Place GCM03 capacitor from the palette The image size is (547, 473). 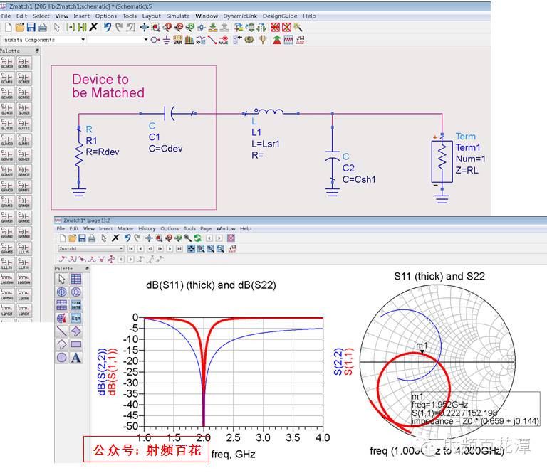tap(7, 63)
